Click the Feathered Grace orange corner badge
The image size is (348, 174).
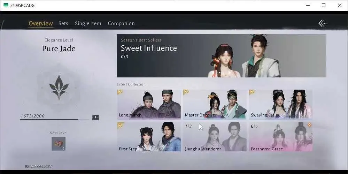point(309,125)
